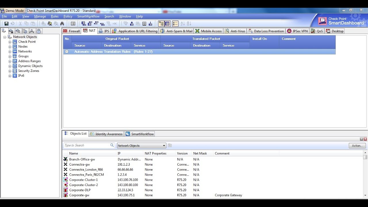Click the Corporate Gateway comment cell

click(x=229, y=195)
